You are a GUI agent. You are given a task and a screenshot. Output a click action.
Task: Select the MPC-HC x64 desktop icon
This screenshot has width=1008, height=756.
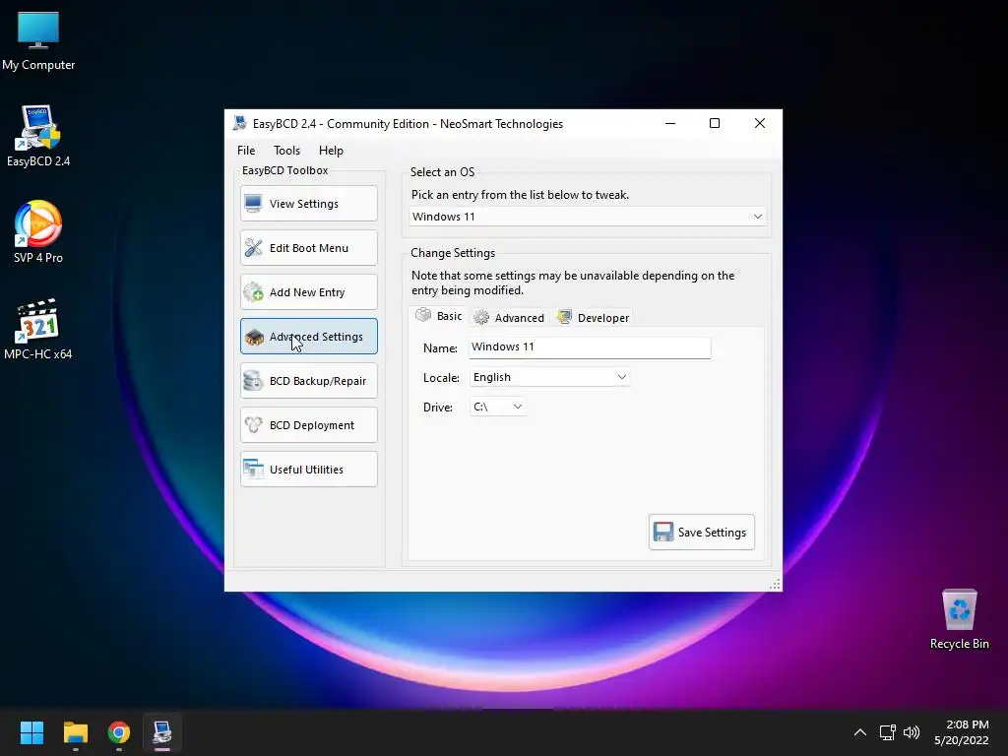coord(38,329)
